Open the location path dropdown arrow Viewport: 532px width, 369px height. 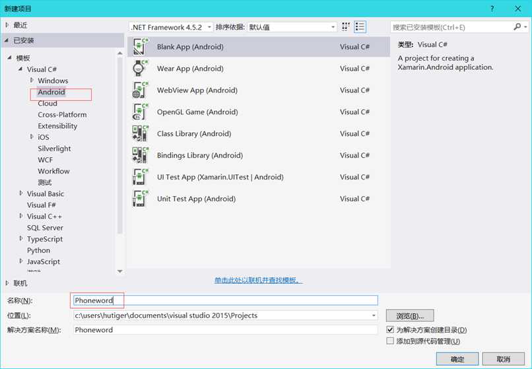374,316
